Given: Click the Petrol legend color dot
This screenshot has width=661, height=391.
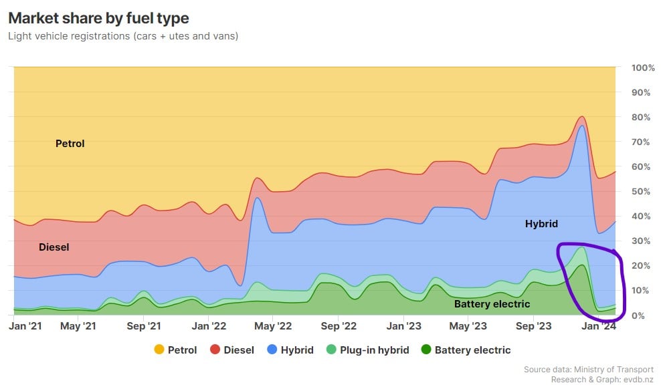Looking at the screenshot, I should (159, 350).
